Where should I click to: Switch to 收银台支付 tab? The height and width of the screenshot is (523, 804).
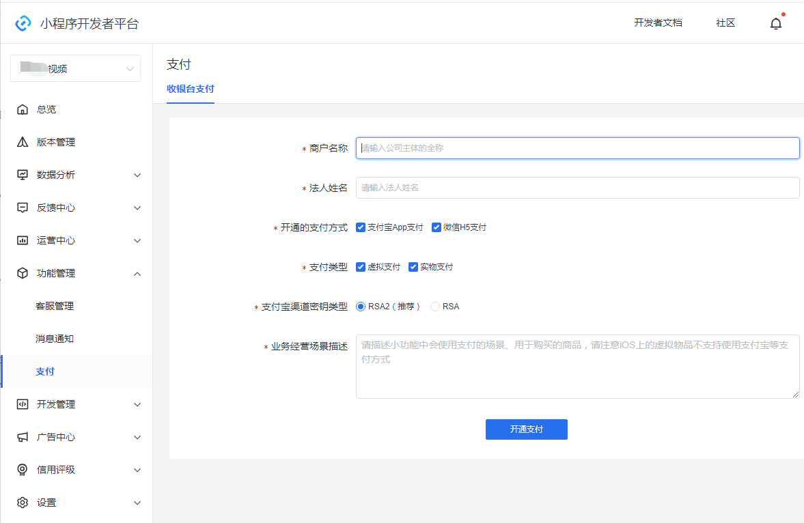(x=191, y=89)
